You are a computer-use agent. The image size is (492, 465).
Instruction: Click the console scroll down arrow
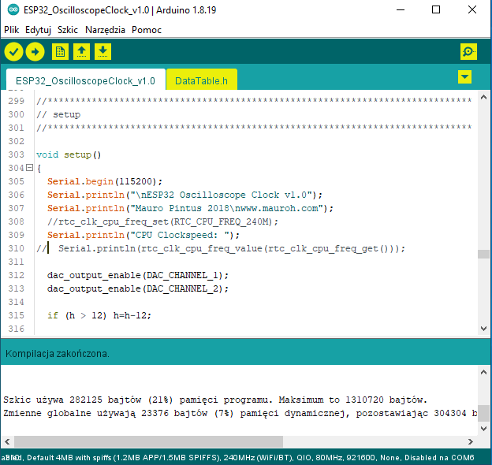[x=483, y=428]
